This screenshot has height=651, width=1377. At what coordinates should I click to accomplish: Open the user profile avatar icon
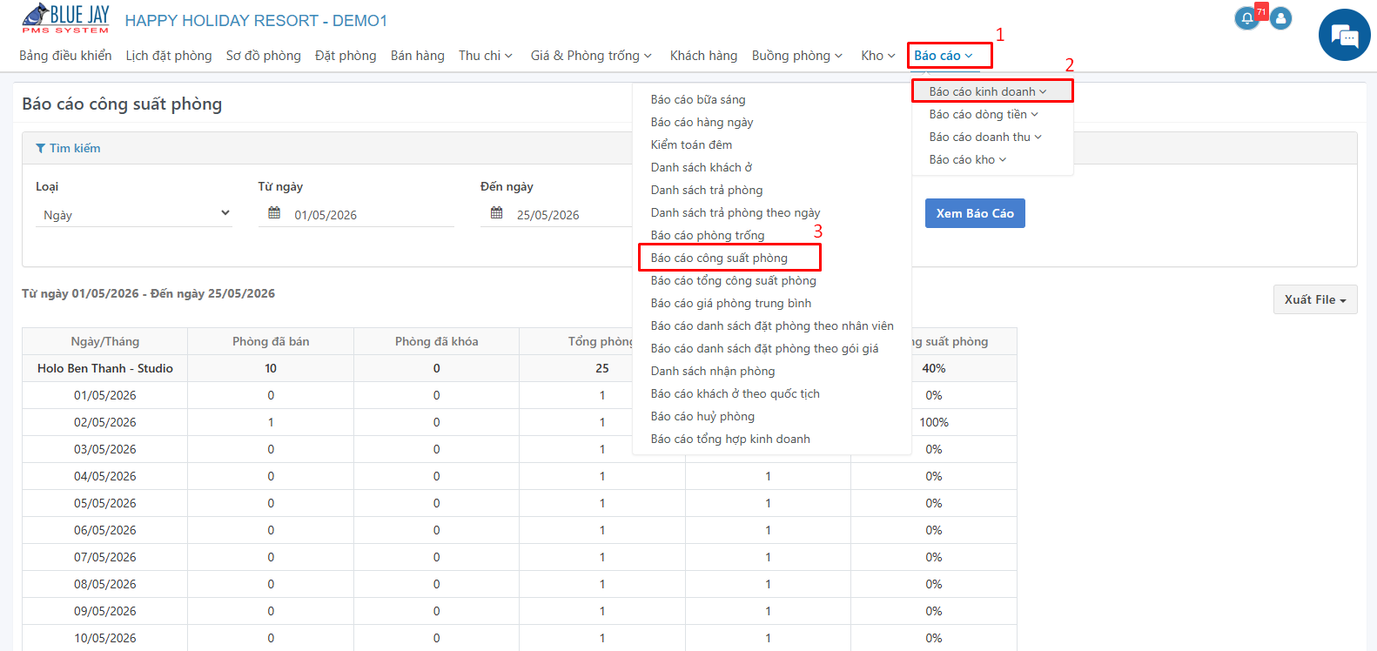[x=1280, y=18]
